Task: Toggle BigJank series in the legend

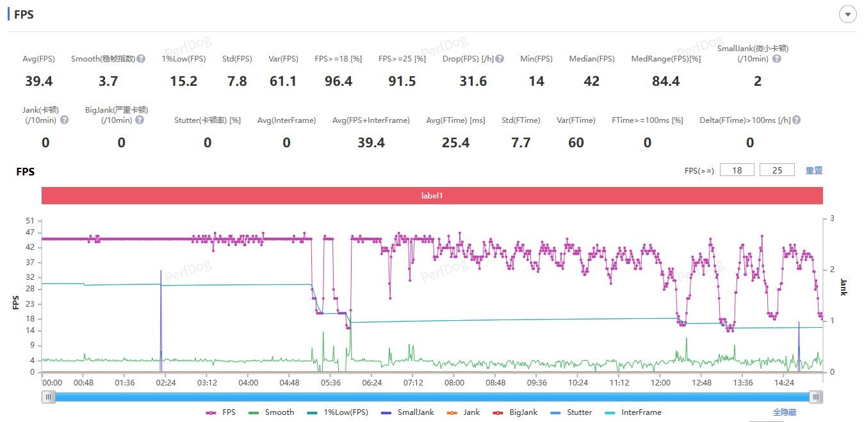Action: [516, 412]
